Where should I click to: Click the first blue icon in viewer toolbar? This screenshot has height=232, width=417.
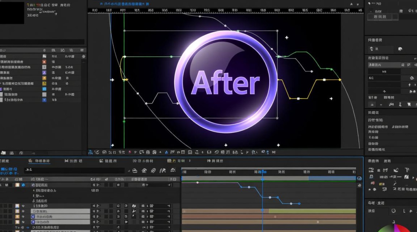point(91,152)
